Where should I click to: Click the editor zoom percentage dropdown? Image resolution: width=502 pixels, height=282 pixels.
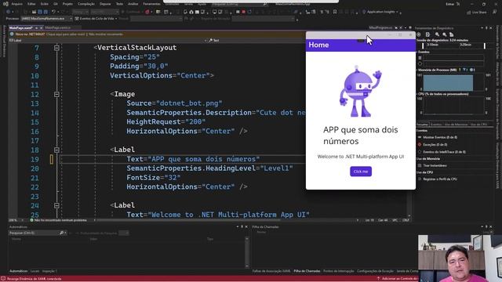pos(16,220)
